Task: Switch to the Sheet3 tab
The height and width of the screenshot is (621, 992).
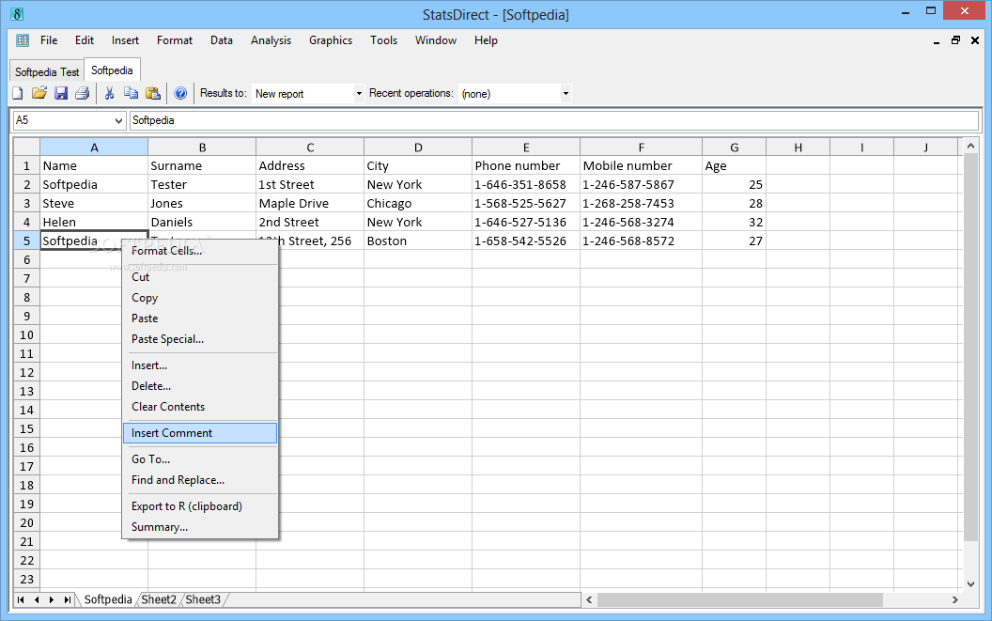Action: tap(203, 599)
